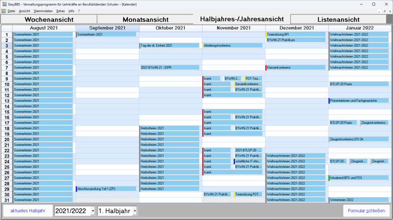393x220 pixels.
Task: Select the Halbjahres-/Jahresansicht tab
Action: [242, 19]
